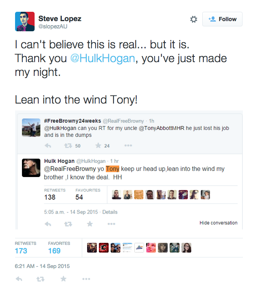This screenshot has height=294, width=258.
Task: Favourite Hulk Hogan's tweet
Action: point(90,224)
